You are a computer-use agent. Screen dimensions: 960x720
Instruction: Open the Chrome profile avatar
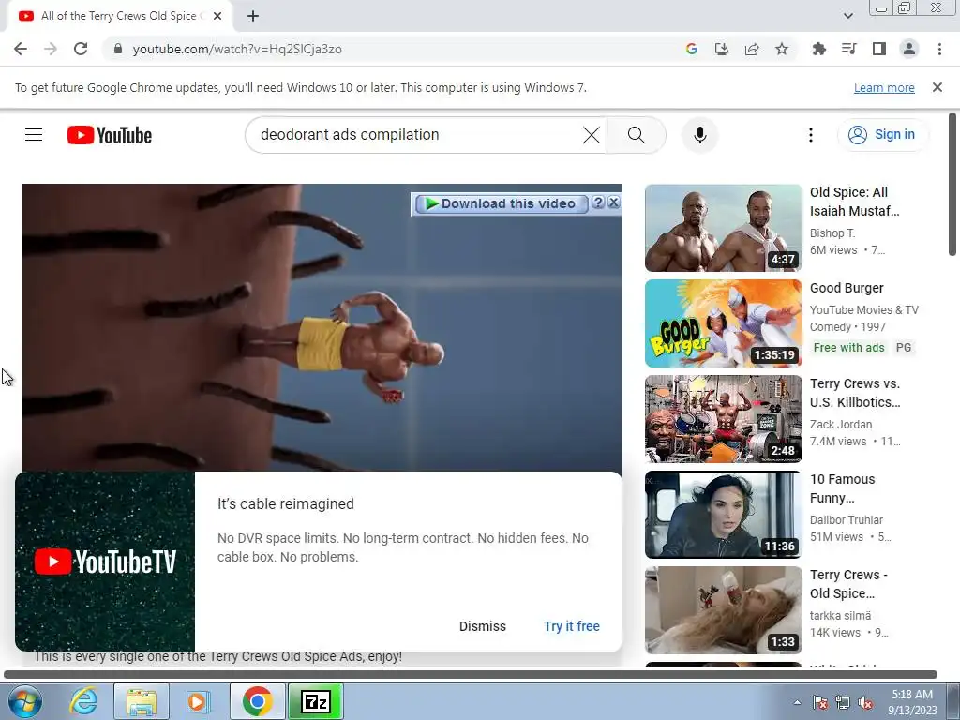coord(909,49)
